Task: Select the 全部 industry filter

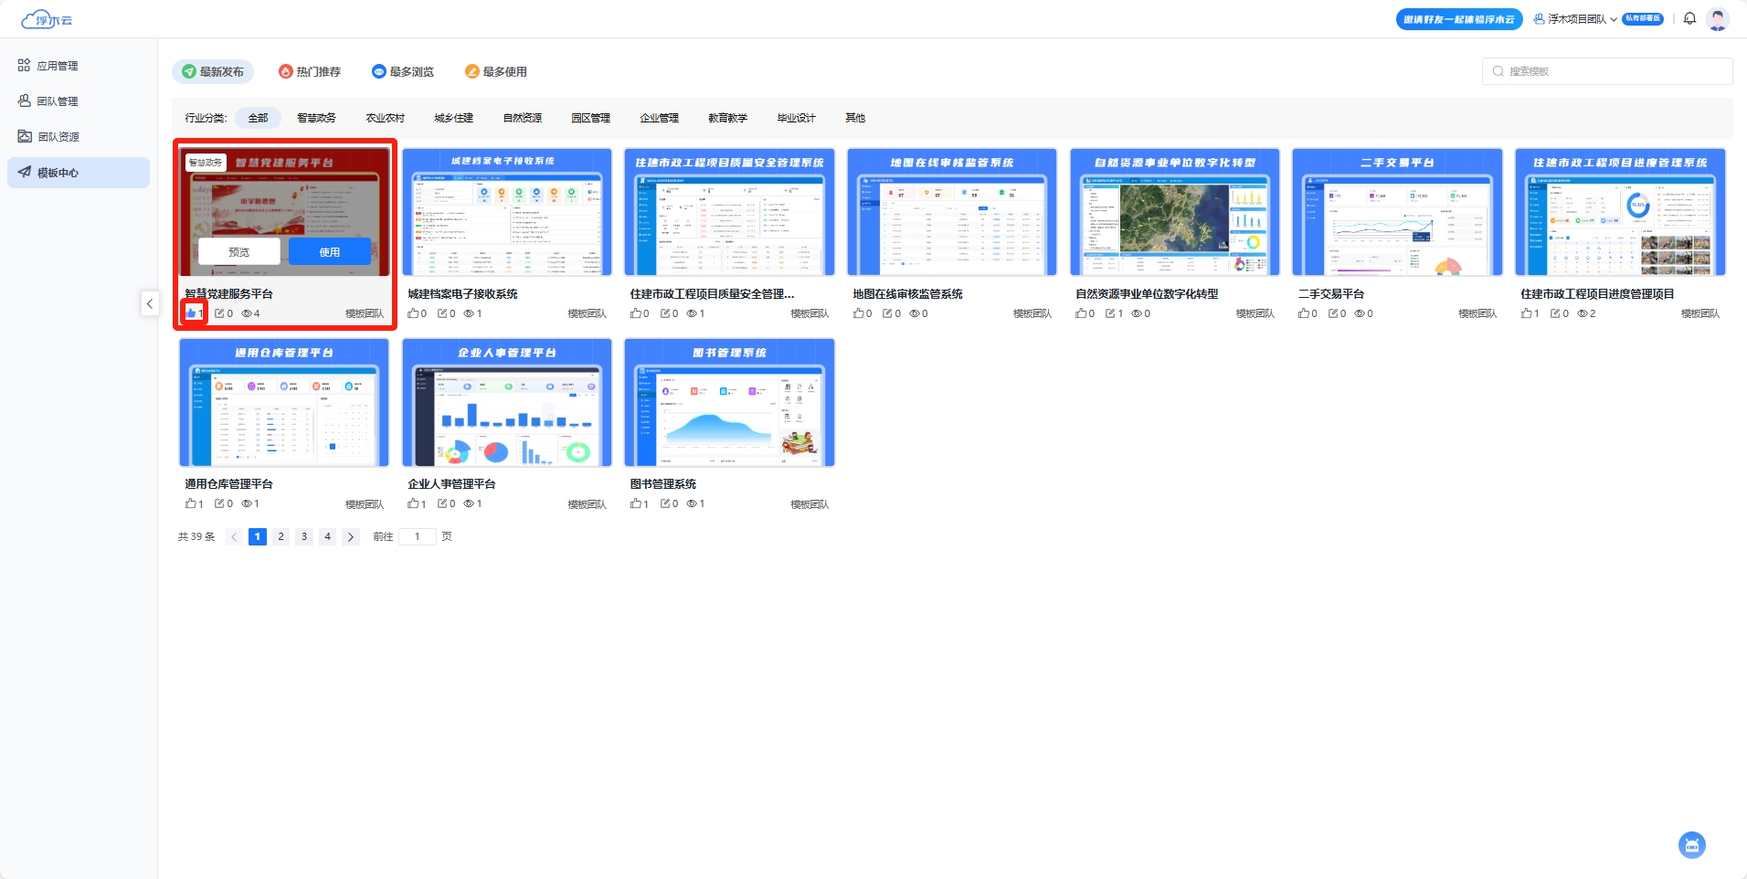Action: 258,118
